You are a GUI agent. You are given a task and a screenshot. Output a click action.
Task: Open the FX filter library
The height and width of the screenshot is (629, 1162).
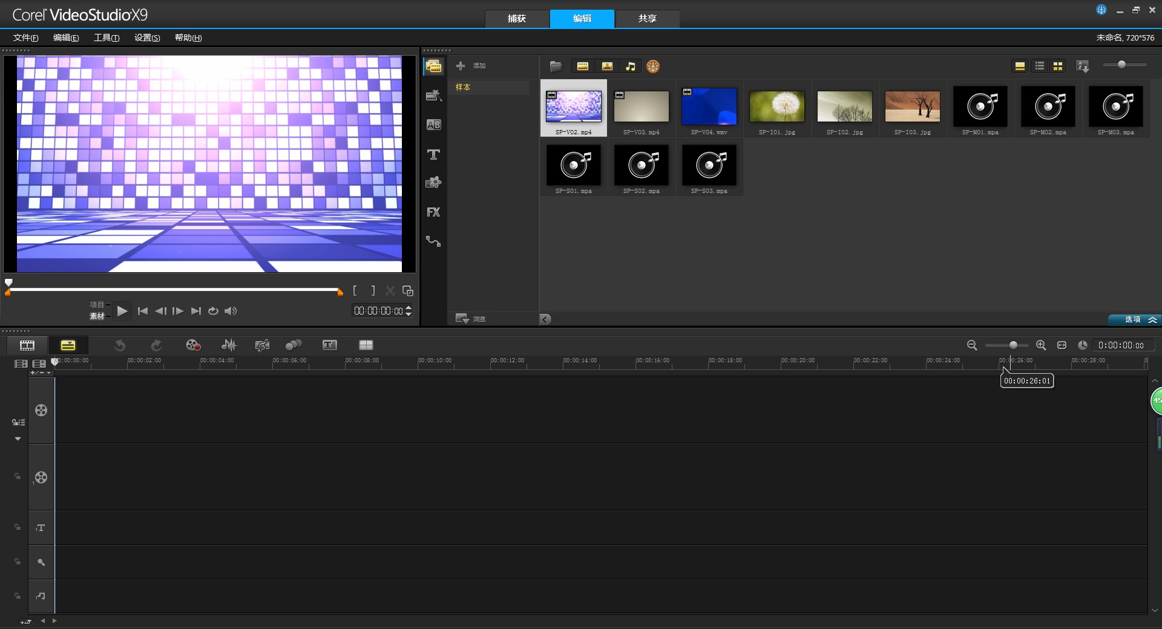point(433,212)
